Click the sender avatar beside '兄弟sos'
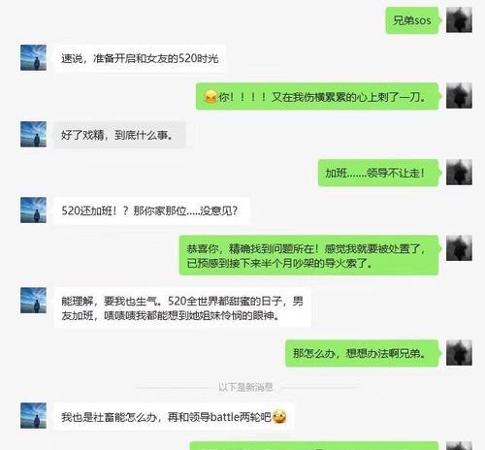 coord(459,20)
